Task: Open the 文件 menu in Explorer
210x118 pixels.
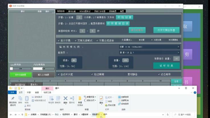Action: (12, 92)
